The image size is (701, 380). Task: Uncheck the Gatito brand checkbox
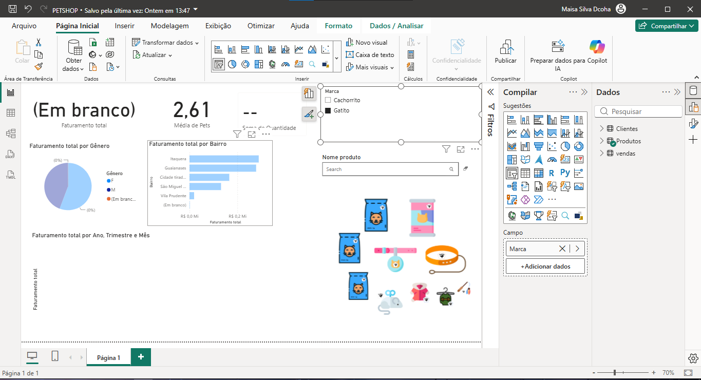tap(328, 110)
